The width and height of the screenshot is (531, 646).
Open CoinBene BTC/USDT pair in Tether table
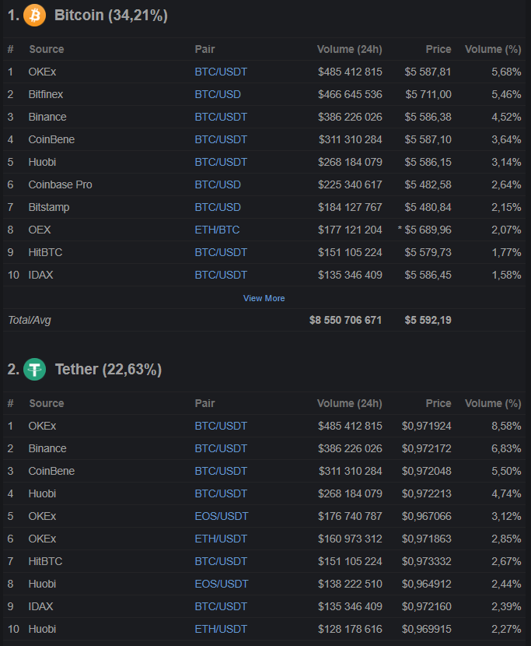click(221, 471)
